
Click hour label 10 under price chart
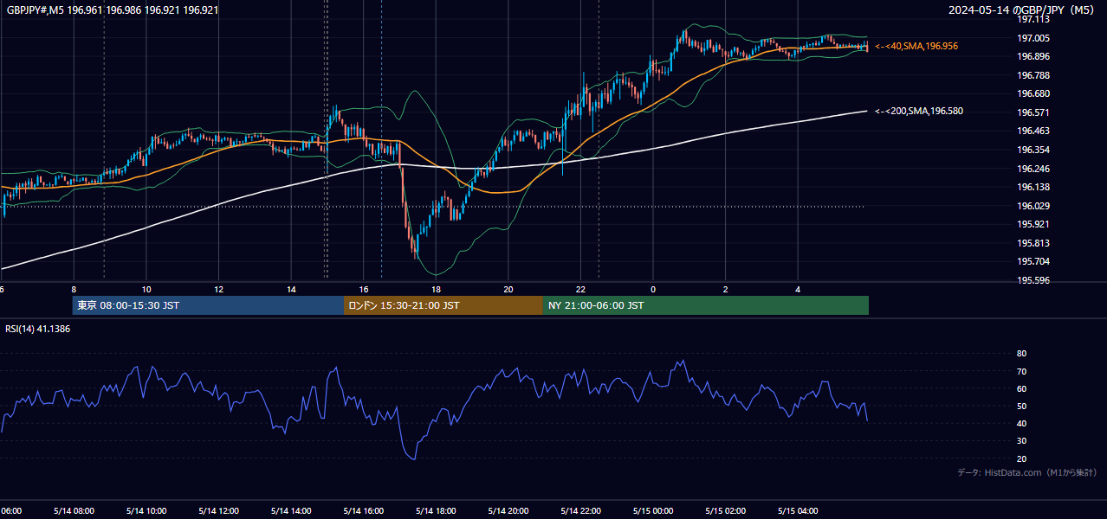(146, 289)
